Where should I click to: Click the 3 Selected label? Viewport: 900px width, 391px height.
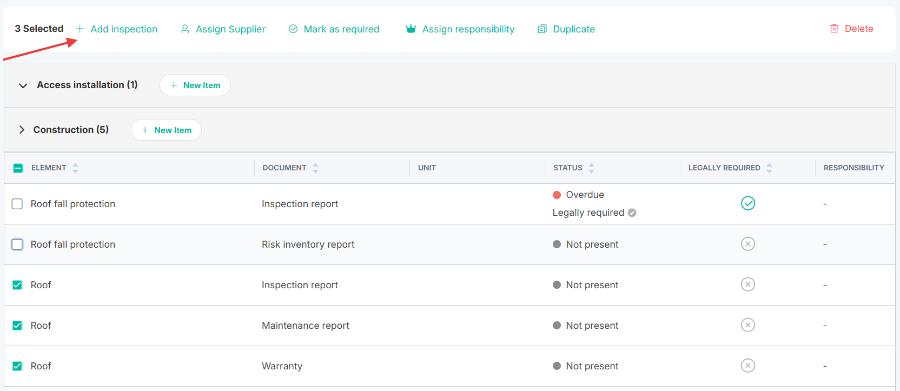[39, 29]
